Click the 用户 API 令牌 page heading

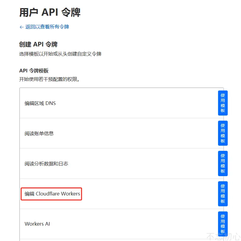click(50, 12)
